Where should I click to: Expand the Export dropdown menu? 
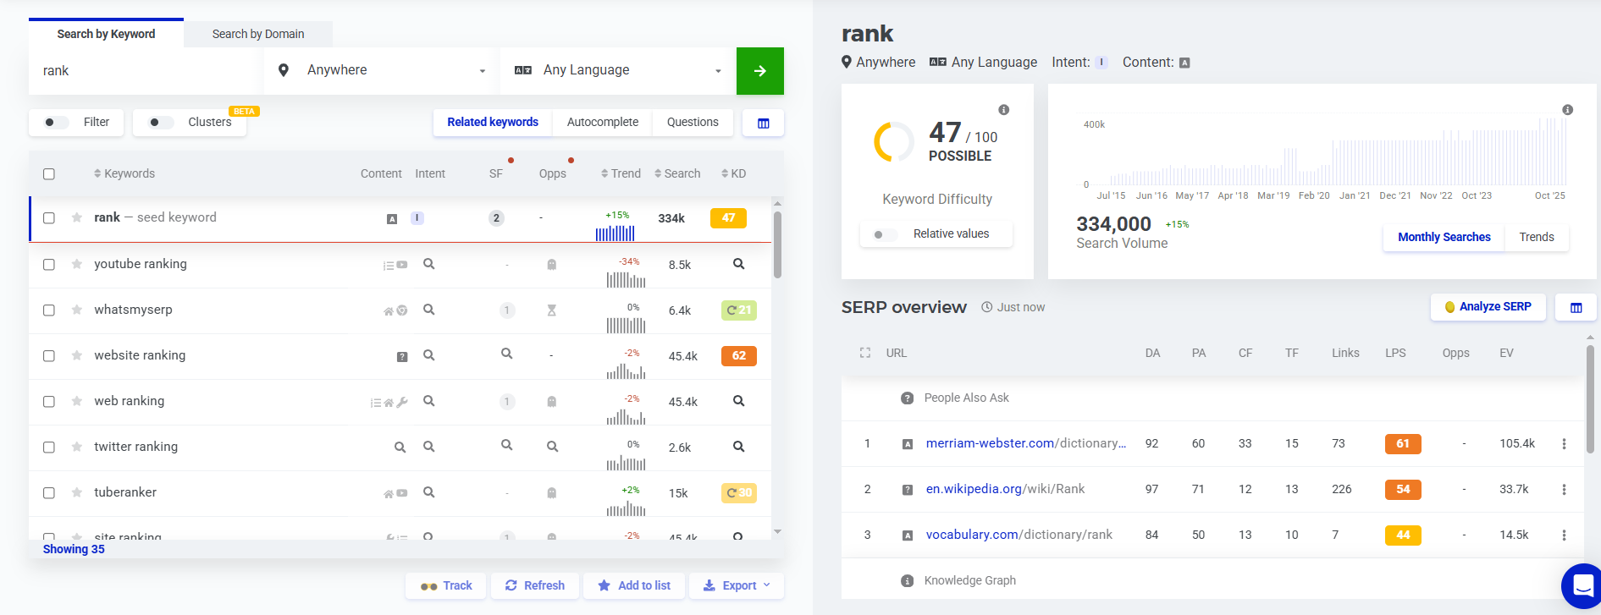click(737, 585)
